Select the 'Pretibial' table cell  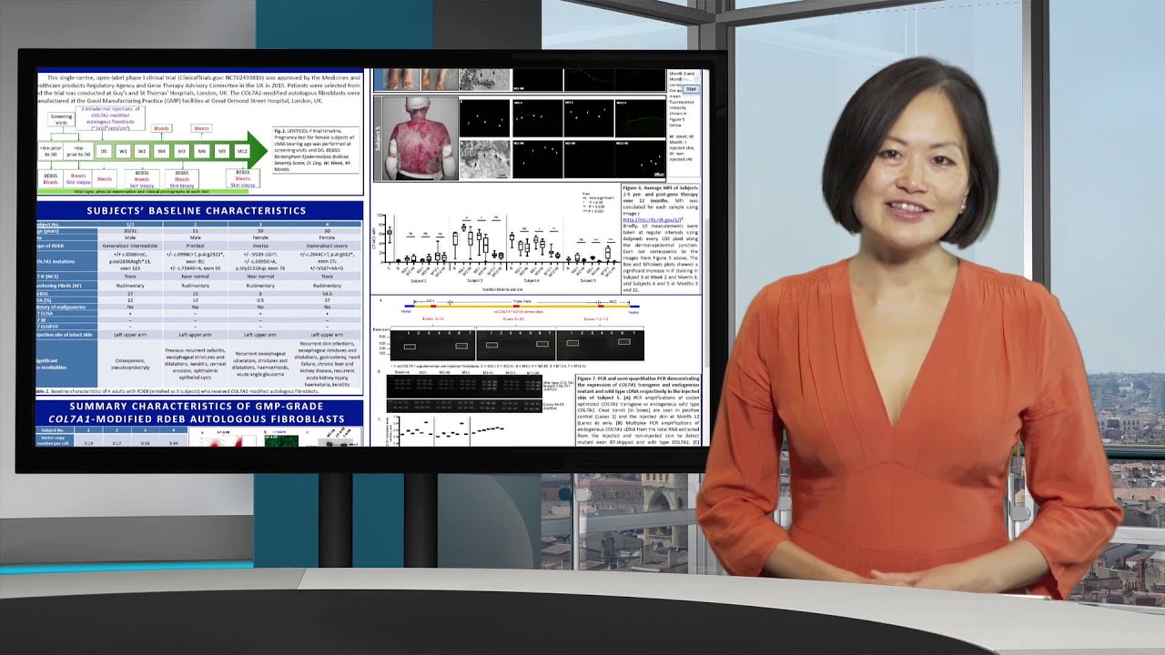(x=195, y=246)
